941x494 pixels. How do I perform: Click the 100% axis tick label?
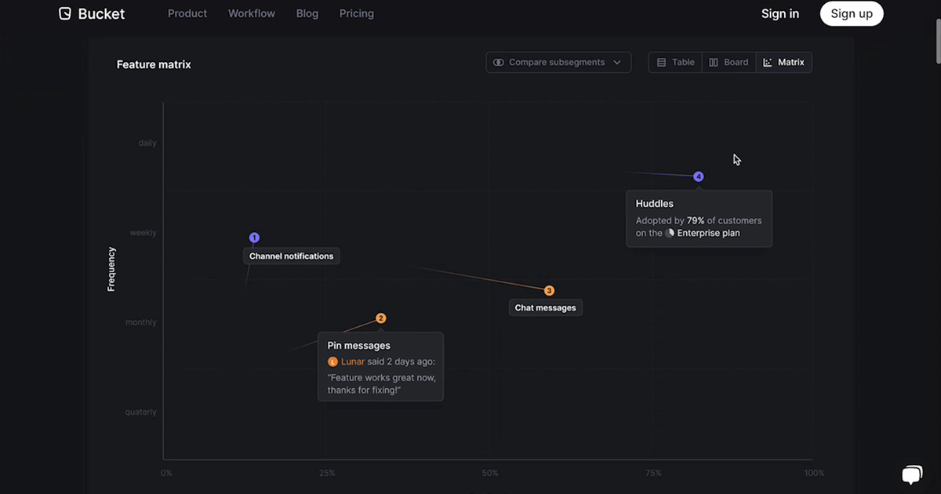pyautogui.click(x=814, y=473)
